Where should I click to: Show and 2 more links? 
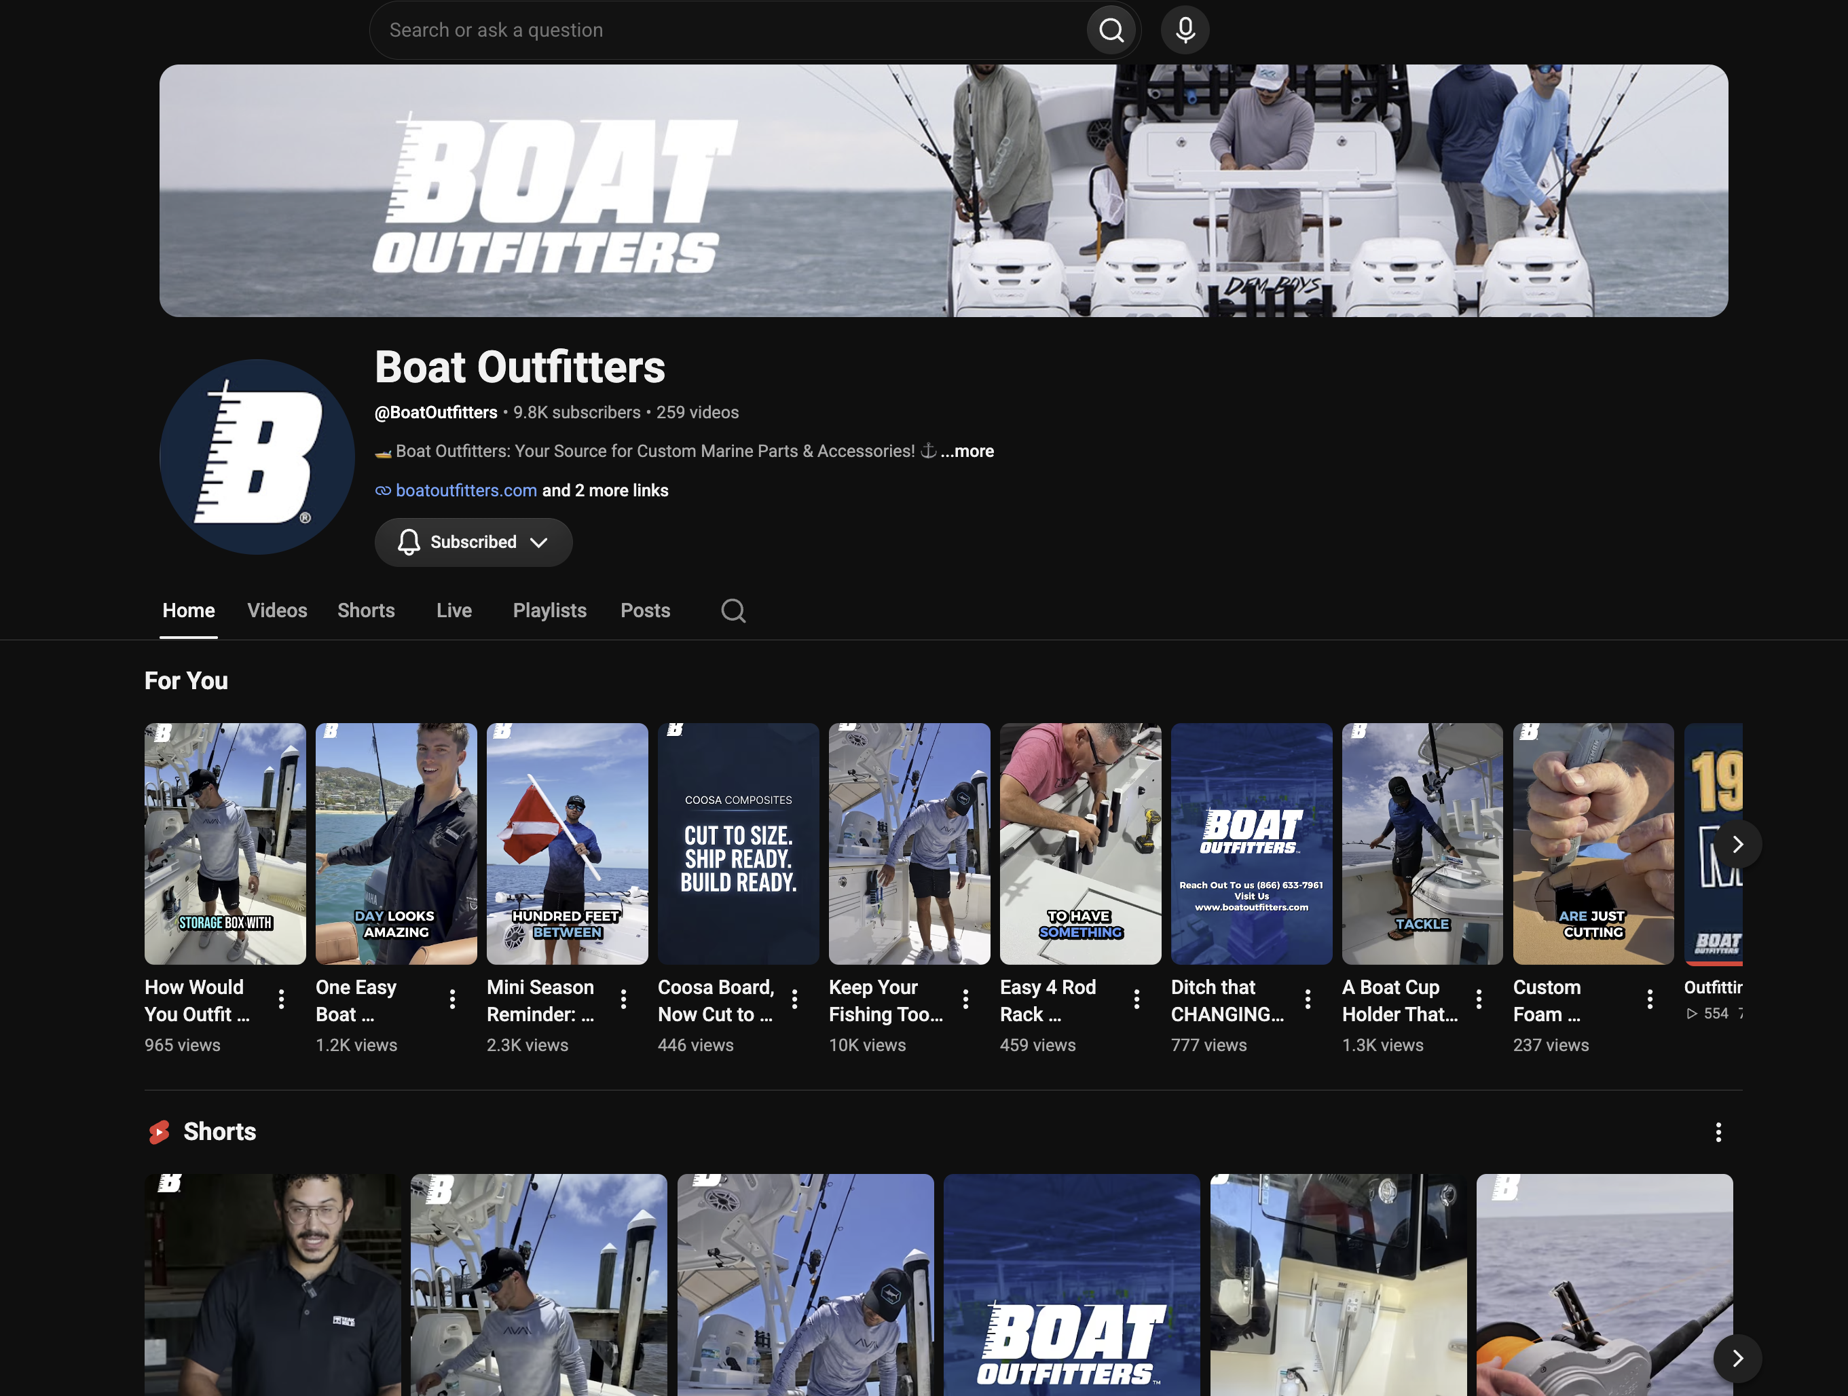(x=605, y=490)
